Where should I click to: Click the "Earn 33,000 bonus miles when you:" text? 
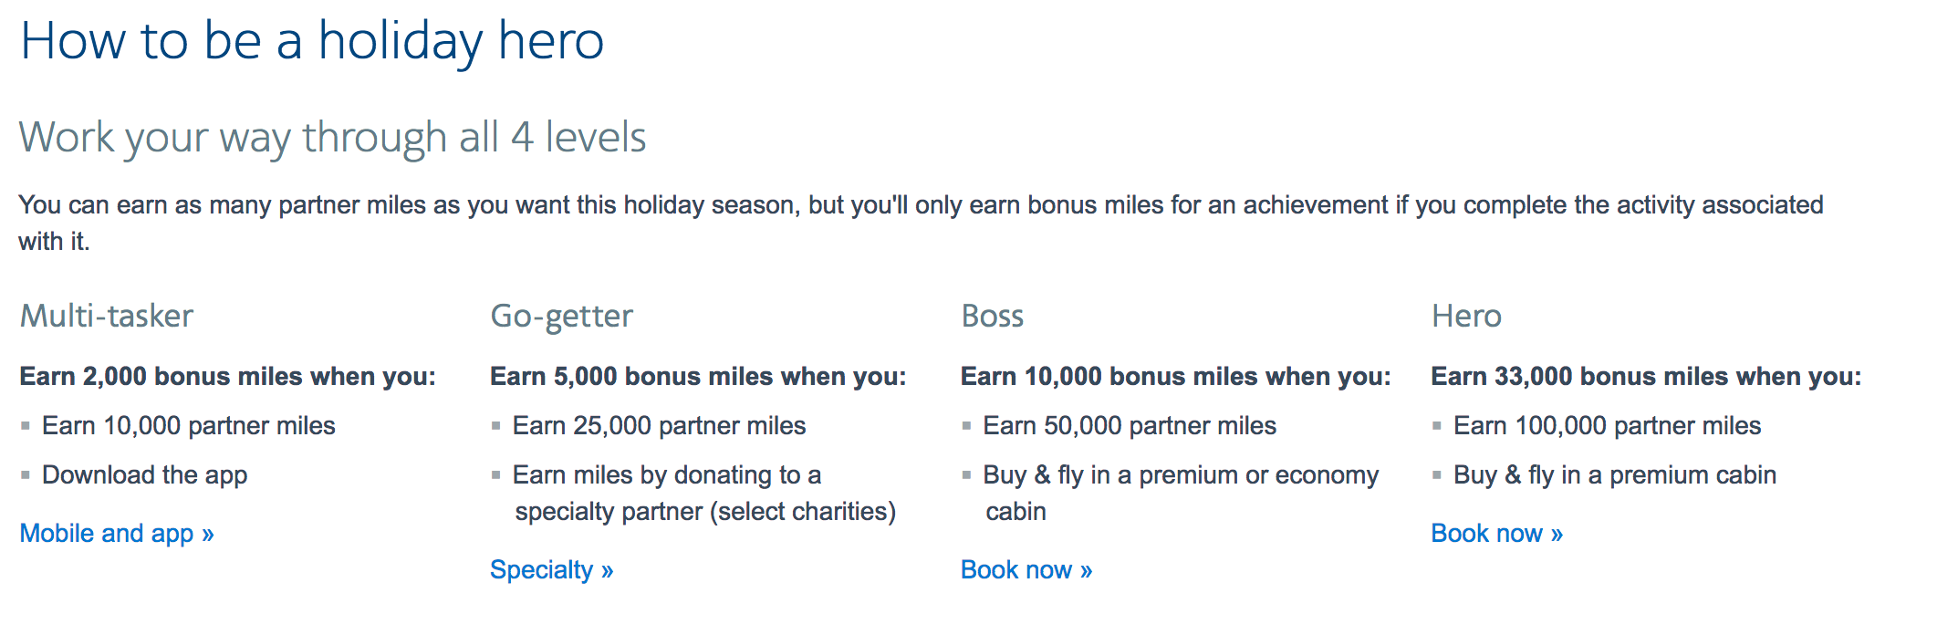coord(1646,376)
